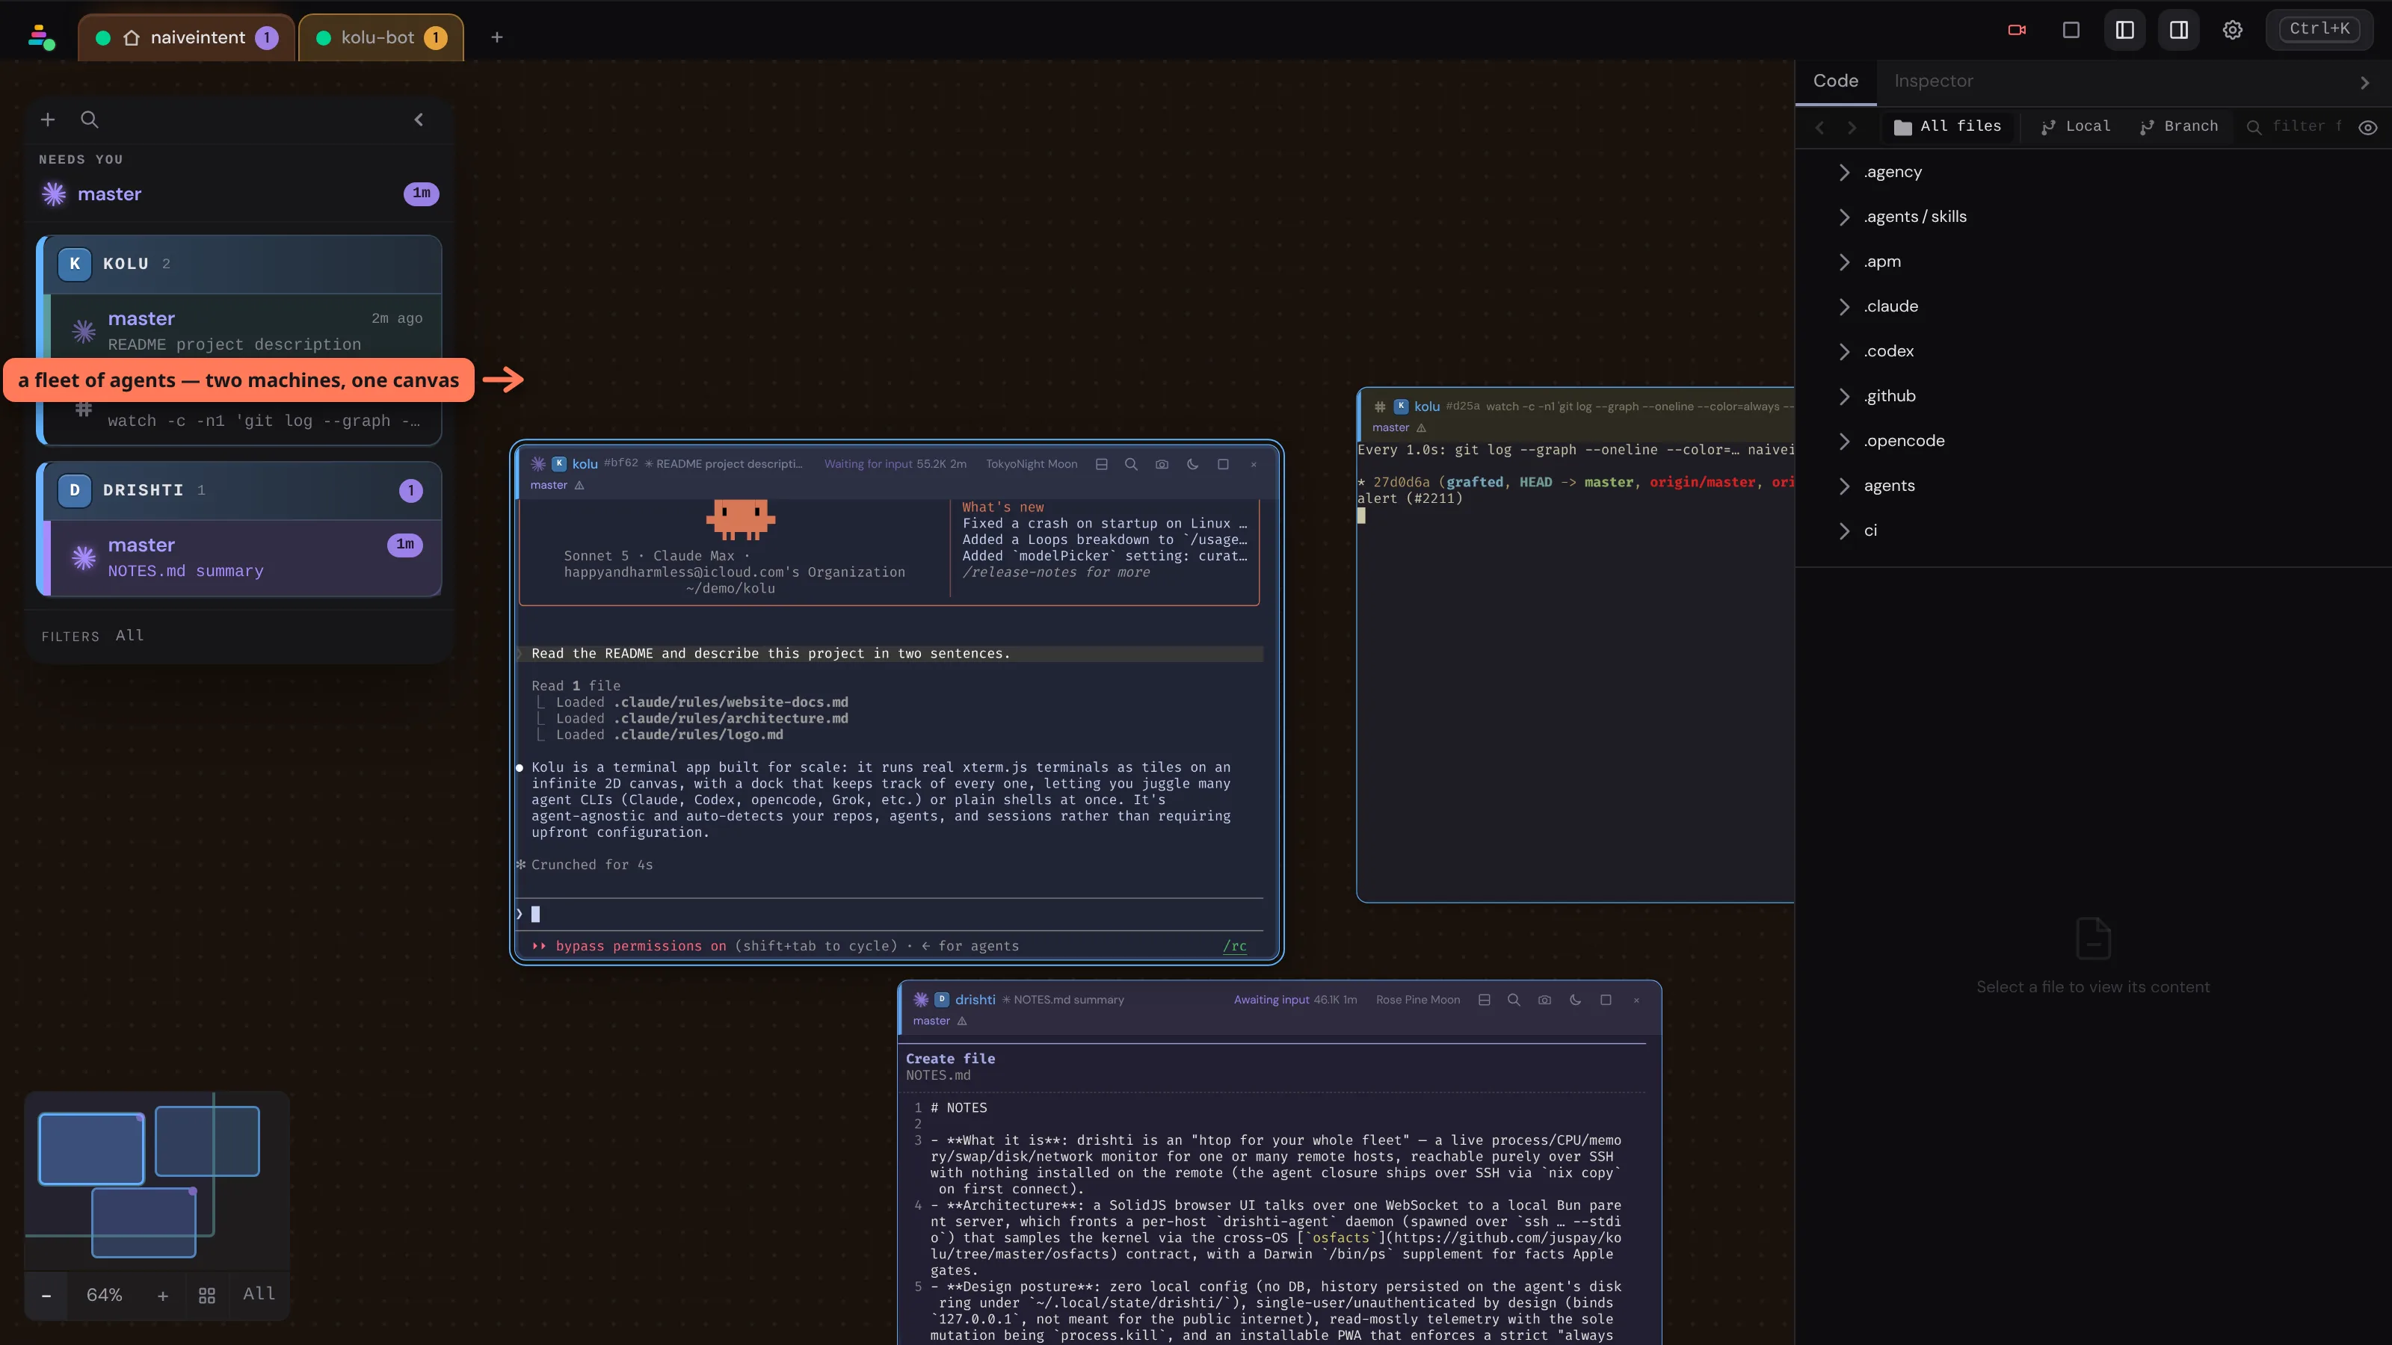
Task: Switch to the naiveintent workspace tab
Action: (x=187, y=38)
